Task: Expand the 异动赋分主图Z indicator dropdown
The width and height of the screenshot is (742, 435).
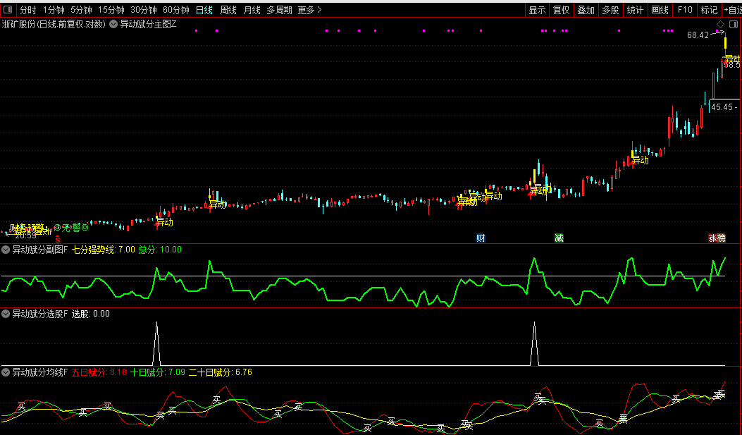Action: [113, 24]
